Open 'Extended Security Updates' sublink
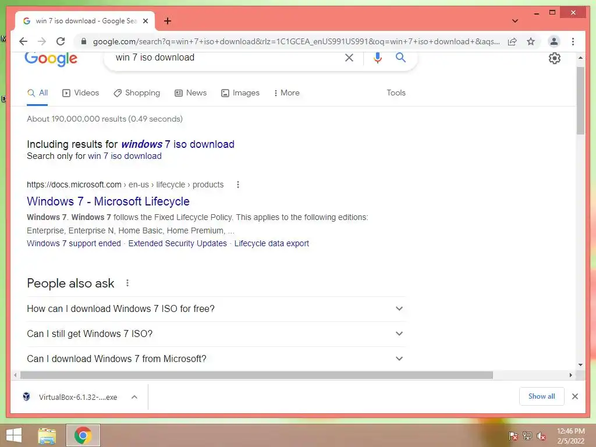Screen dimensions: 596x447 (x=178, y=243)
